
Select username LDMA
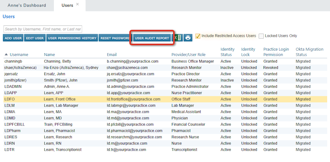click(x=10, y=112)
